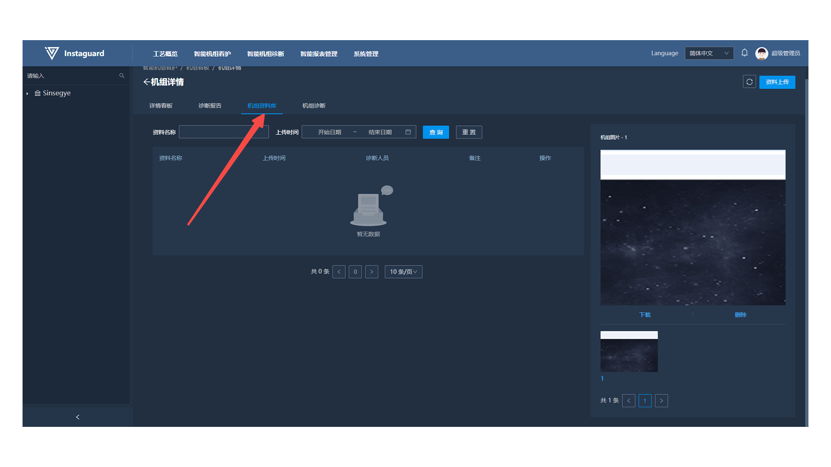Click the 下载 link under the image
This screenshot has height=467, width=831.
(645, 315)
